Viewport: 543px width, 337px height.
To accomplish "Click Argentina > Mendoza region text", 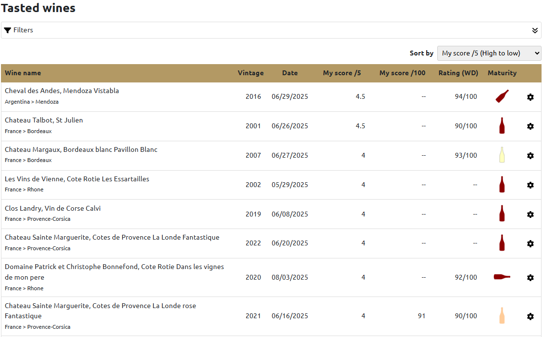I will tap(31, 102).
